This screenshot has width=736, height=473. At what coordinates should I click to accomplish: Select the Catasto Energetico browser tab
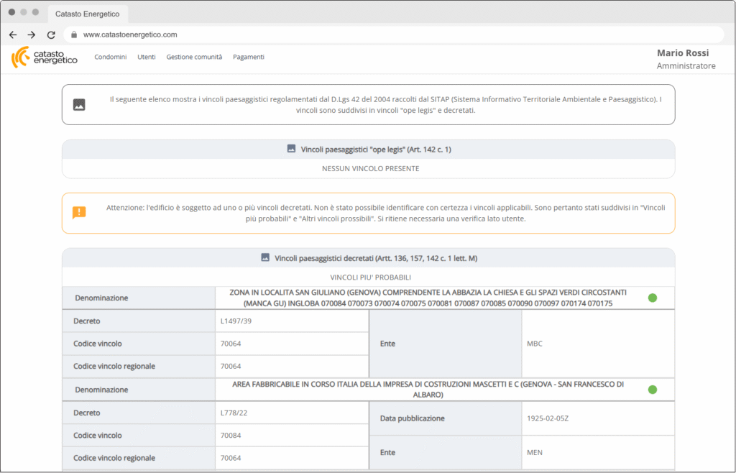click(x=88, y=14)
